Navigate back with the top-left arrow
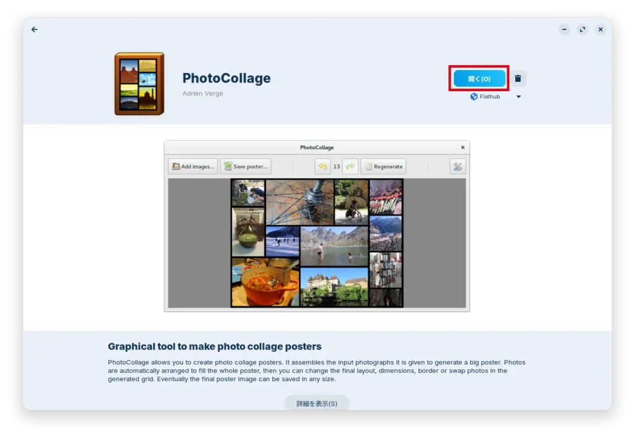 34,29
